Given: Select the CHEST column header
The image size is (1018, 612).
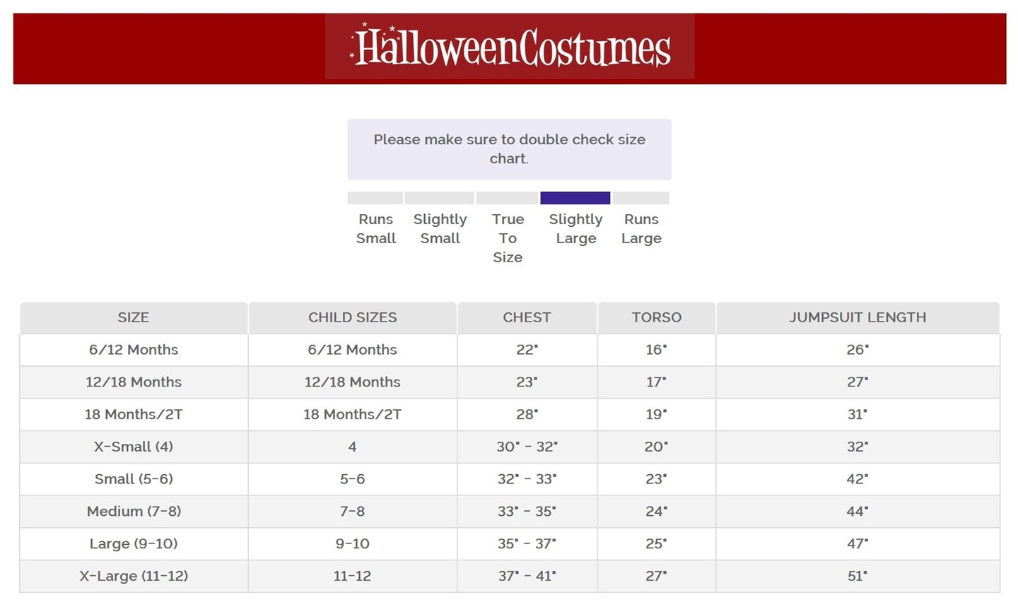Looking at the screenshot, I should [x=527, y=317].
